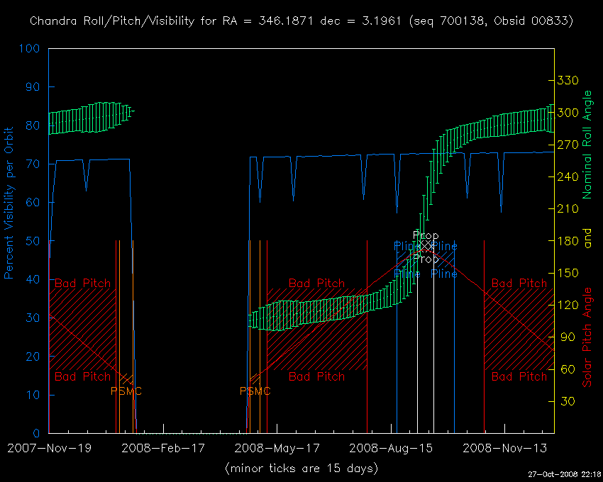Click the 330 tick on right axis
Image resolution: width=603 pixels, height=482 pixels.
point(570,80)
